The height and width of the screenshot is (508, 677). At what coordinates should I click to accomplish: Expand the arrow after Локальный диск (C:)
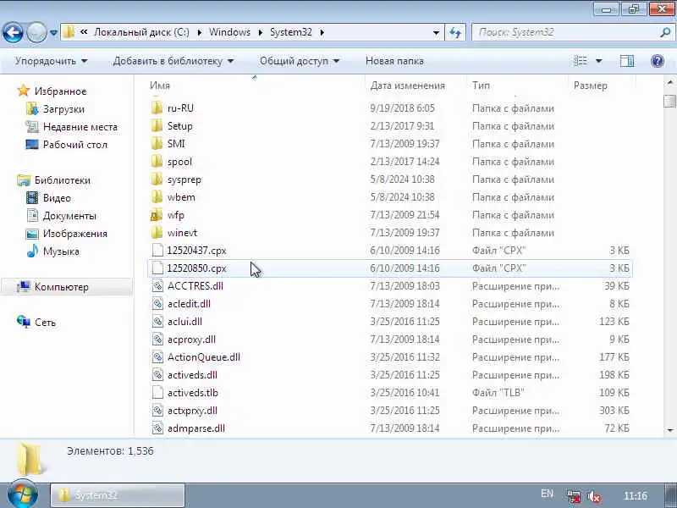(200, 32)
